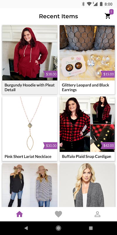Open the Profile account tab
The width and height of the screenshot is (117, 235).
[97, 214]
